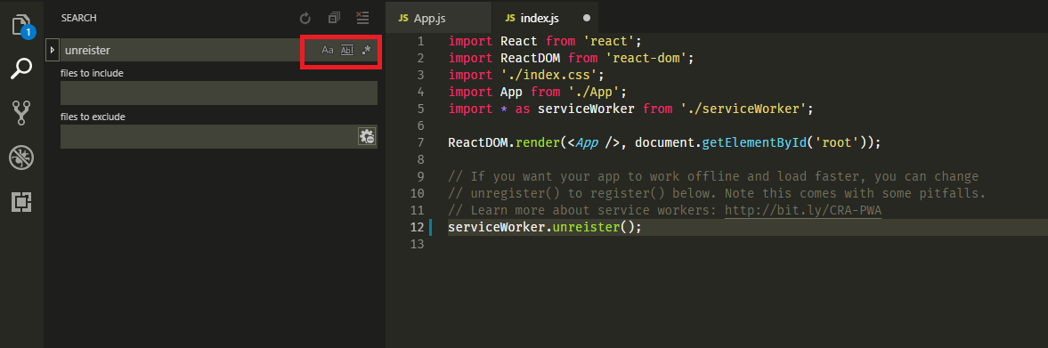
Task: Click the comment text on line 10
Action: pyautogui.click(x=717, y=194)
